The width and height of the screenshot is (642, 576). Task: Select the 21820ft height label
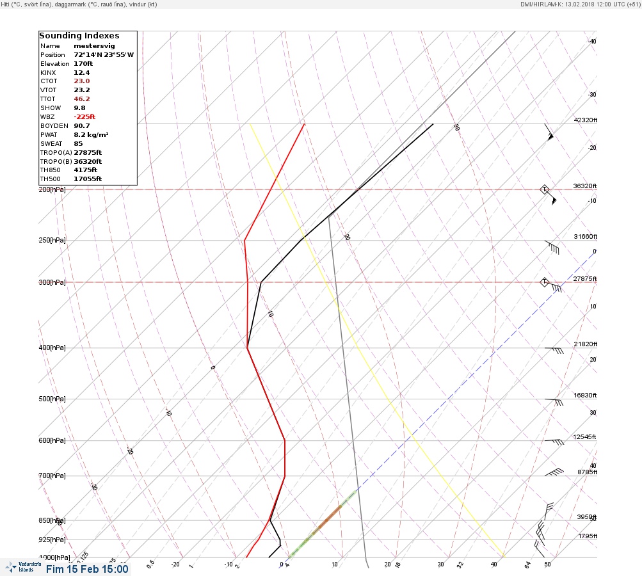[x=586, y=344]
